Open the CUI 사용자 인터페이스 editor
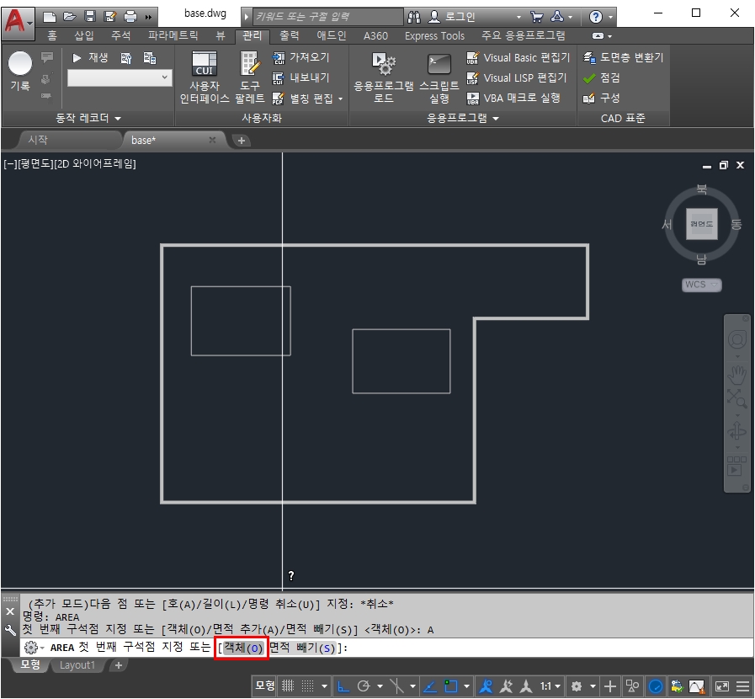755x699 pixels. tap(205, 77)
